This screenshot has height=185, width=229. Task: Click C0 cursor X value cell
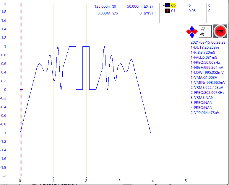tap(190, 5)
